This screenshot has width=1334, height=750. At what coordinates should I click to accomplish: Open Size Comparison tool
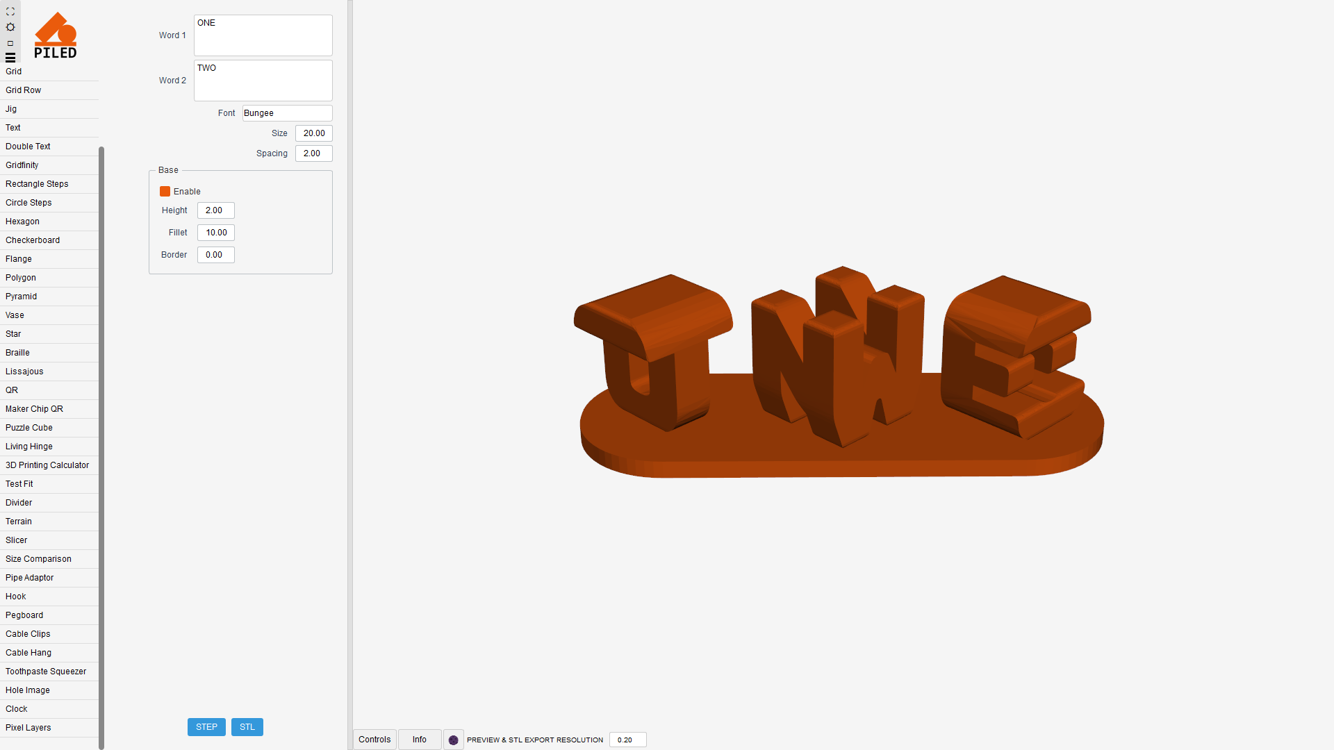coord(49,559)
